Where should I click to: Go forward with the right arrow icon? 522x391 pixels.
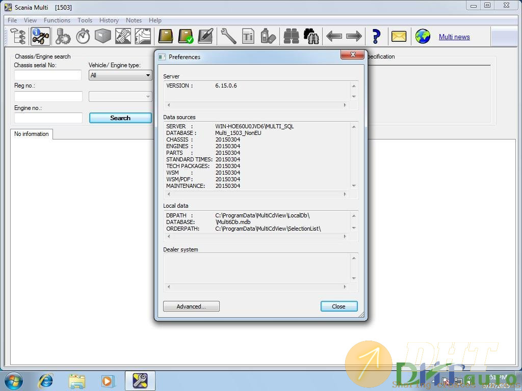(354, 36)
